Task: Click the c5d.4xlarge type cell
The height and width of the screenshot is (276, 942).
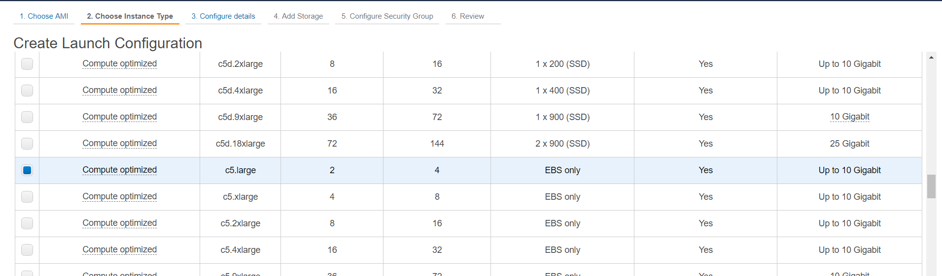Action: coord(241,91)
